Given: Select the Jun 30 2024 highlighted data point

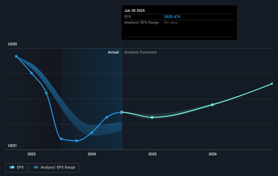Looking at the screenshot, I should tap(122, 112).
